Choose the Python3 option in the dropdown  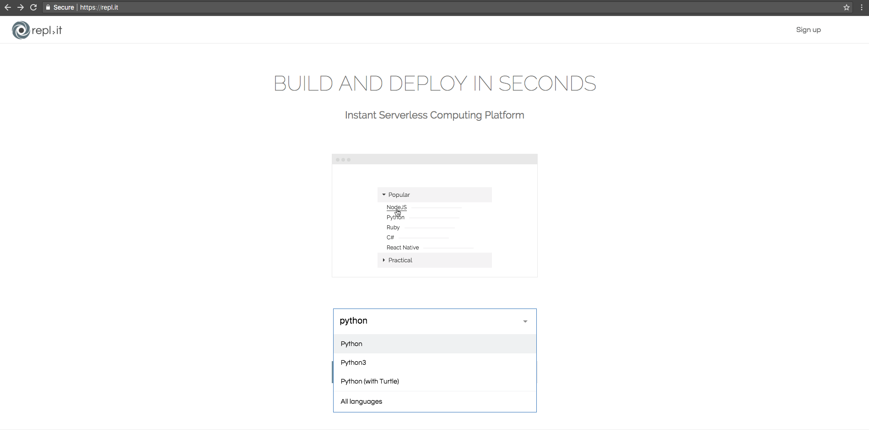435,363
